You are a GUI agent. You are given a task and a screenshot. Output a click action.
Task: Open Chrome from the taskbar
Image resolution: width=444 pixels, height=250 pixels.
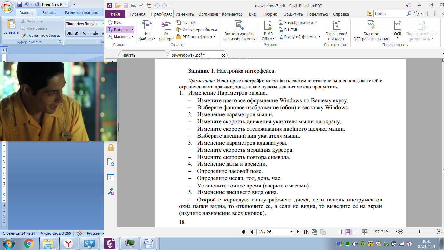(29, 243)
